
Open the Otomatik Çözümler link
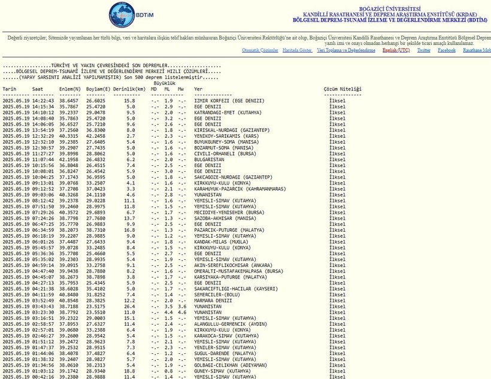click(x=260, y=50)
